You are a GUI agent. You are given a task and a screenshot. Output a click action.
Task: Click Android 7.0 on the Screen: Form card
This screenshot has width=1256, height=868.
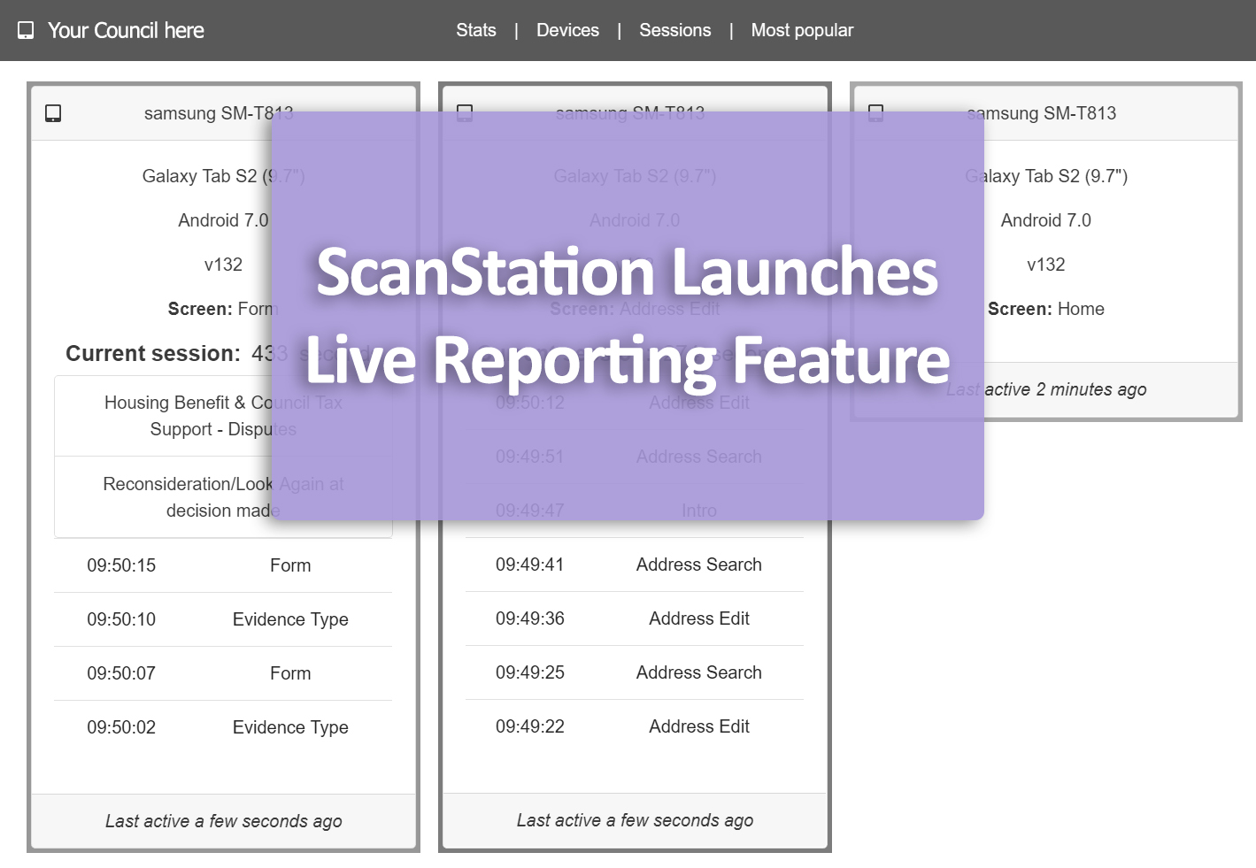(223, 220)
